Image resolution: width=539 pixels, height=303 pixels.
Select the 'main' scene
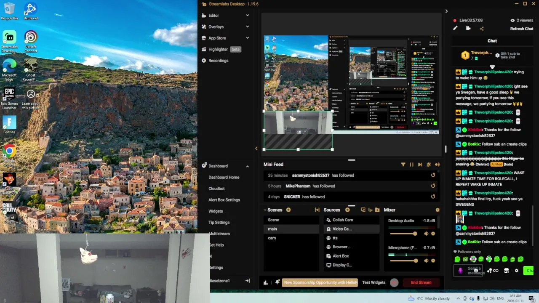coord(291,229)
